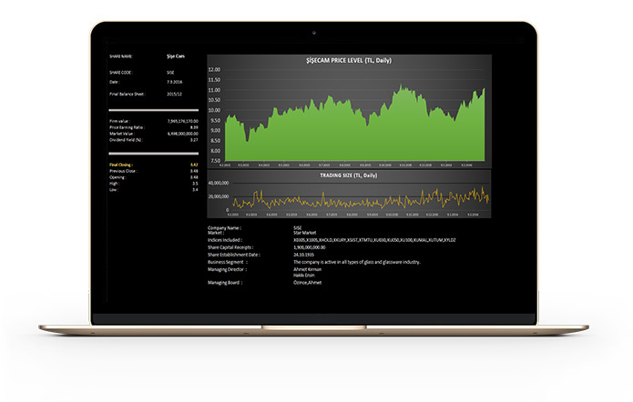Select the indices list starting with X0305
Viewport: 633px width, 402px height.
[374, 240]
